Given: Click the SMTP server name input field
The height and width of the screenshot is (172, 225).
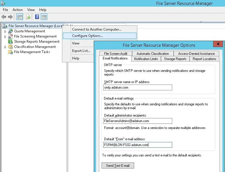Looking at the screenshot, I should (x=138, y=87).
